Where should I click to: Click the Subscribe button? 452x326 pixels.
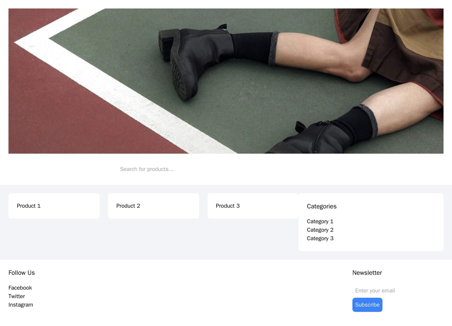coord(367,304)
